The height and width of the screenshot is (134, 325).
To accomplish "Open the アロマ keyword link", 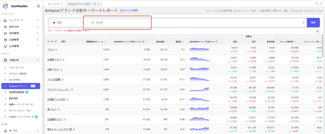I will (x=50, y=50).
